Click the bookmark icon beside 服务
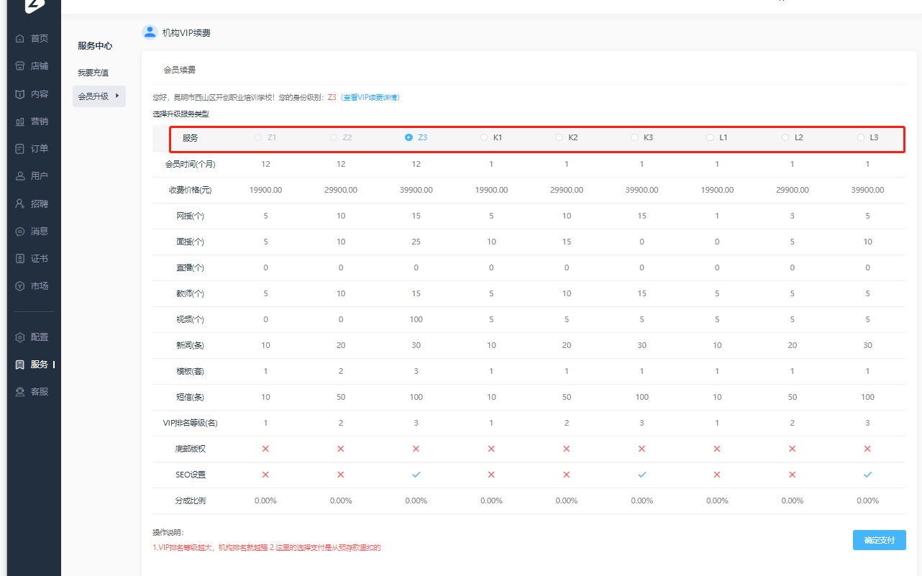This screenshot has width=922, height=576. pos(20,365)
